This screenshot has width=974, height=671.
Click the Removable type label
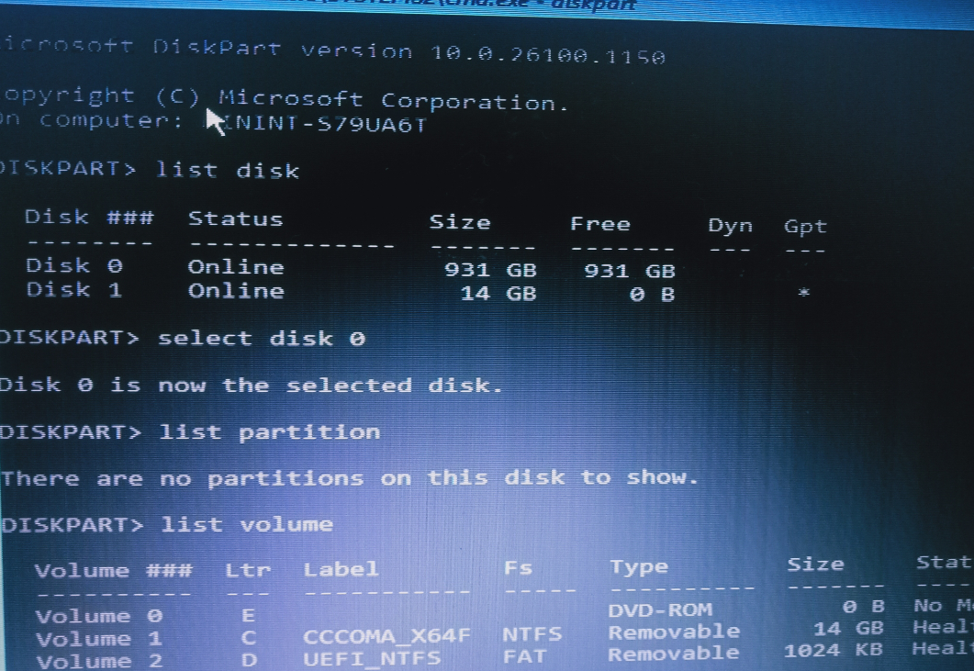[x=675, y=632]
